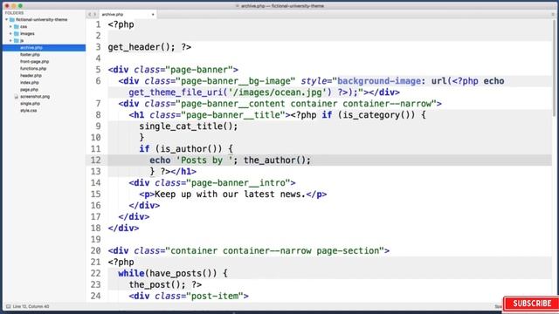This screenshot has width=559, height=314.
Task: Click the js folder icon
Action: (17, 41)
